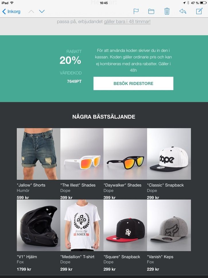The height and width of the screenshot is (278, 208).
Task: Go to next message down arrow
Action: coord(42,11)
